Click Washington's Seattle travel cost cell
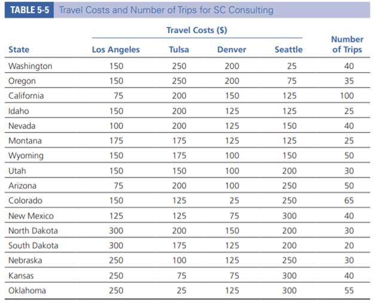This screenshot has width=373, height=304. (292, 66)
